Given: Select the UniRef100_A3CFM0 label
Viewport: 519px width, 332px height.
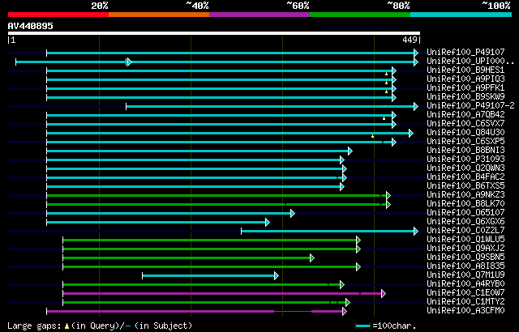Looking at the screenshot, I should point(465,311).
